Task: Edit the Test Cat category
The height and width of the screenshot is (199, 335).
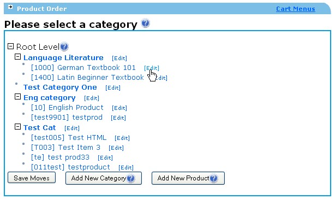Action: (72, 128)
